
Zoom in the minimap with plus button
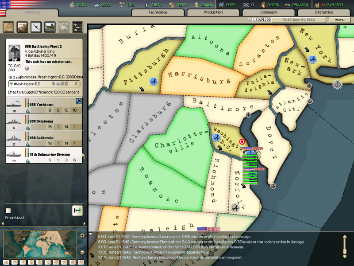click(82, 236)
